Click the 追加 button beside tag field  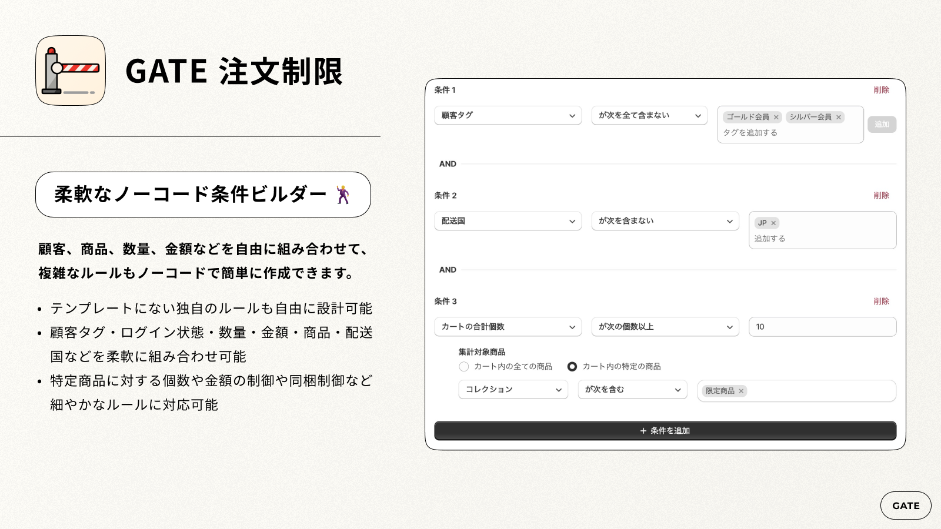[882, 124]
